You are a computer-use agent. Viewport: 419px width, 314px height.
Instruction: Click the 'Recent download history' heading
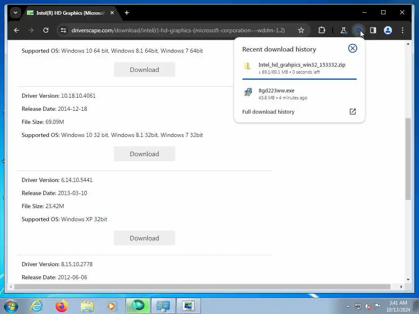point(279,49)
